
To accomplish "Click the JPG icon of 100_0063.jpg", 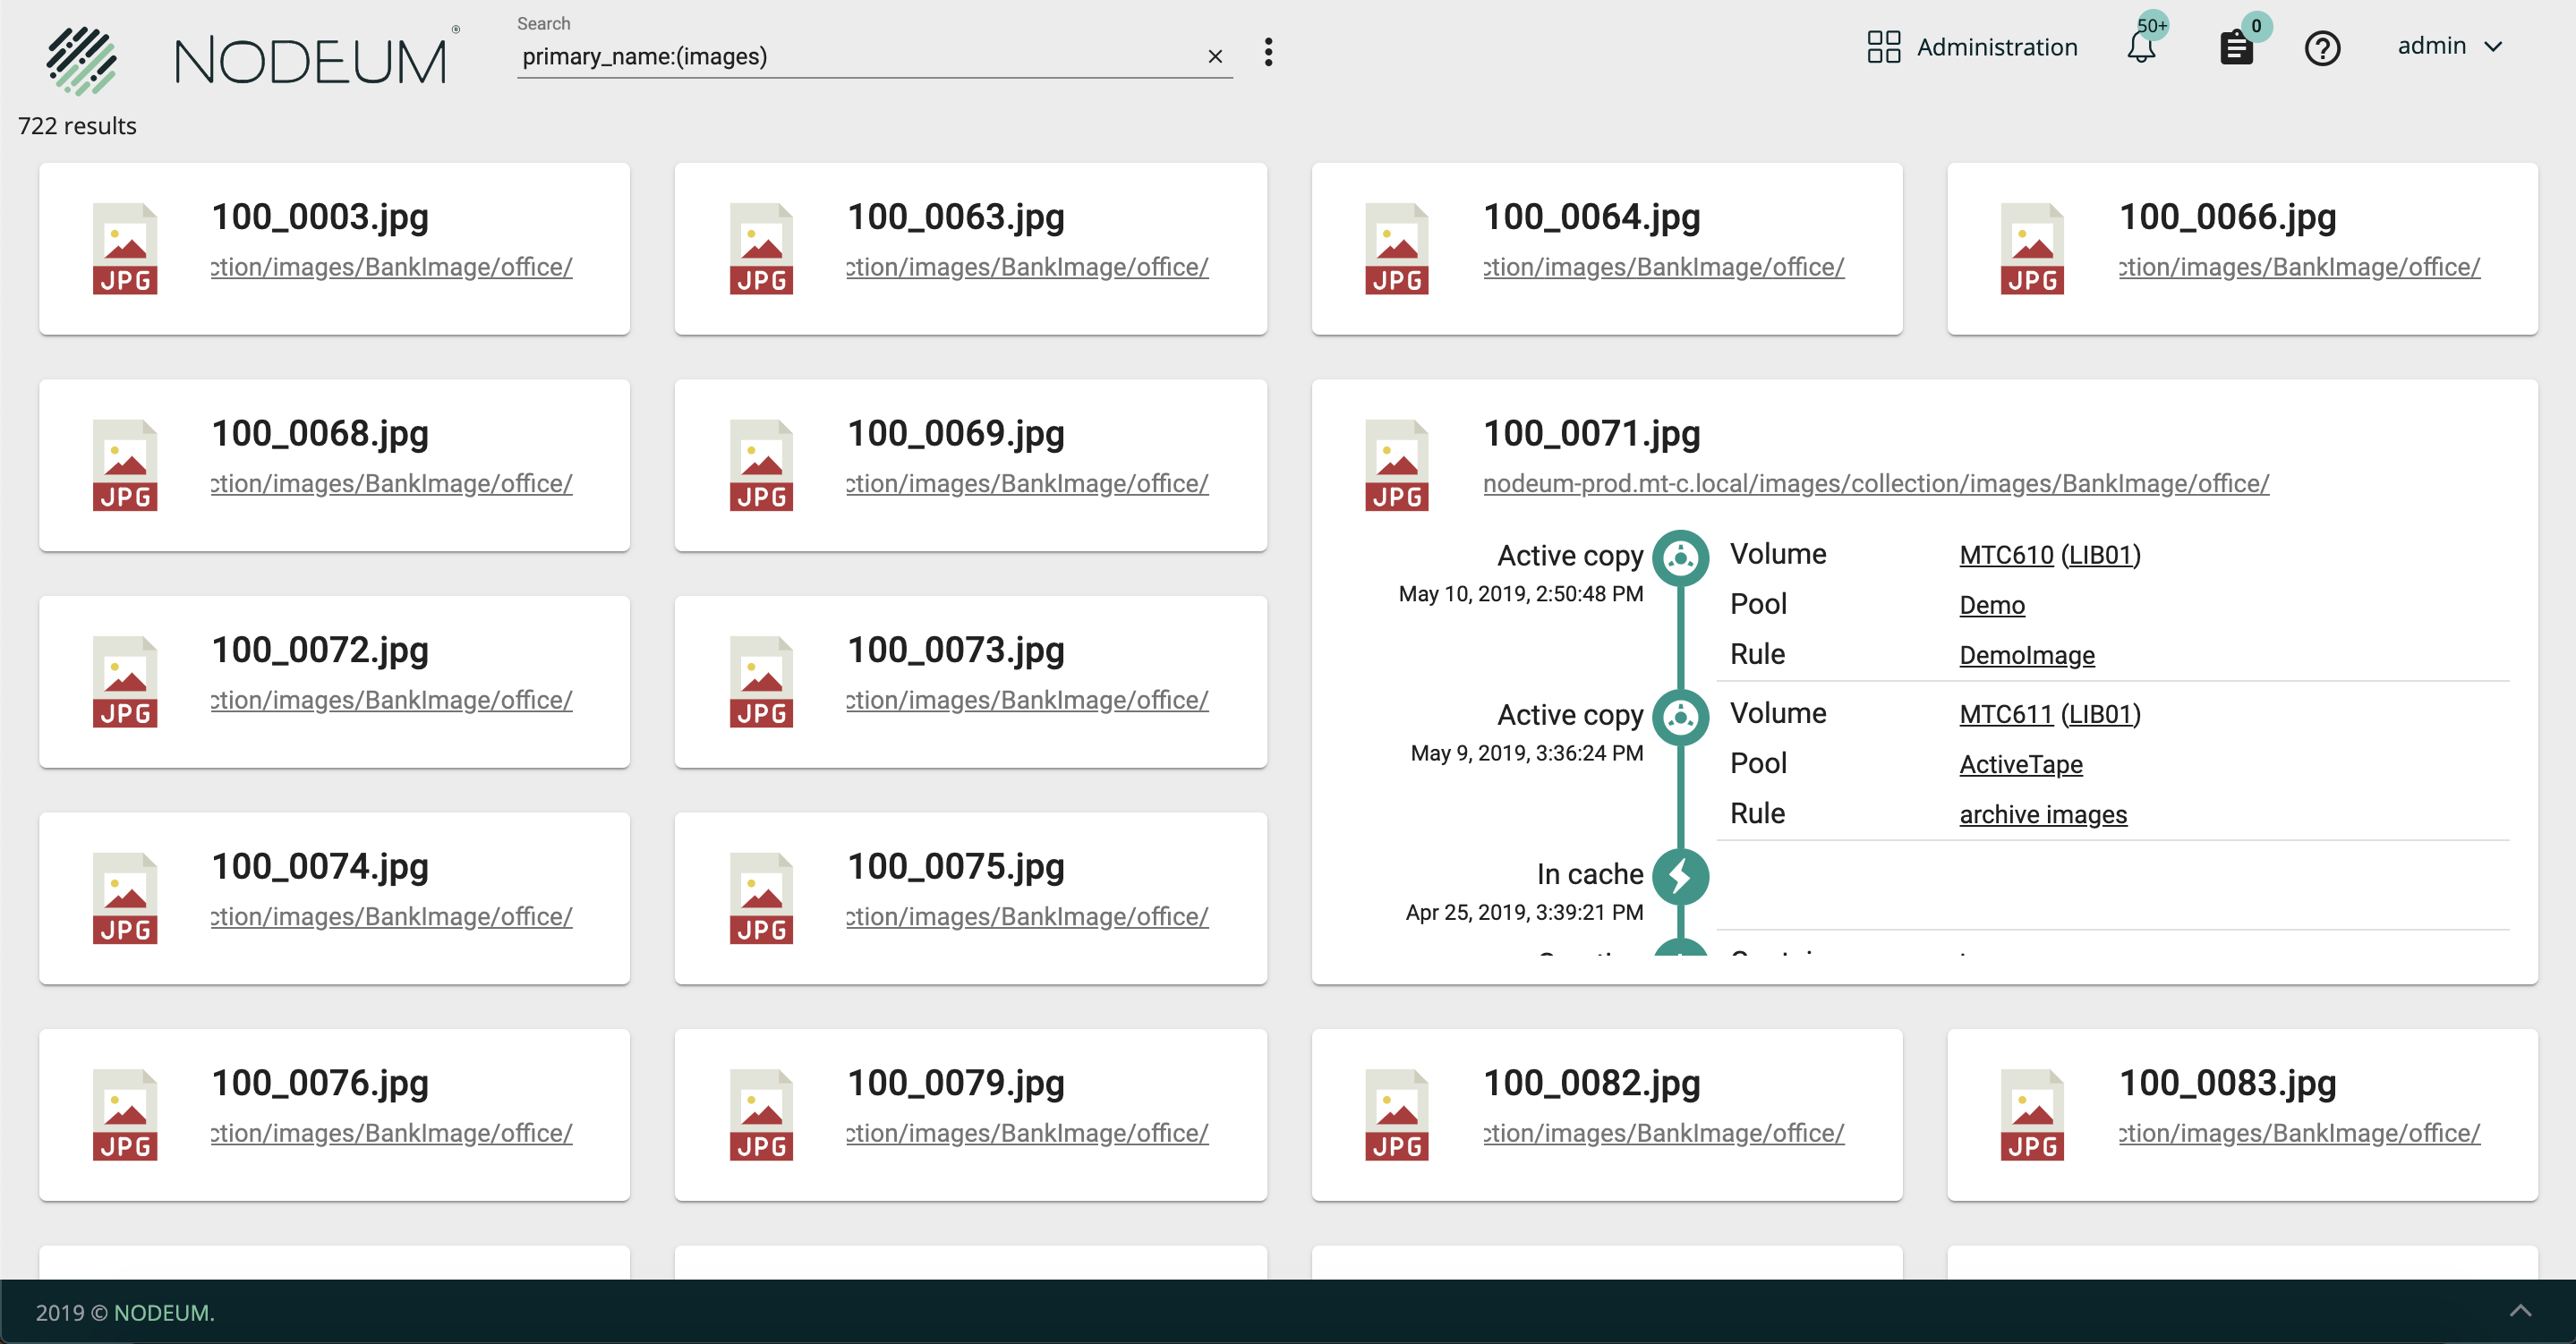I will click(x=761, y=248).
